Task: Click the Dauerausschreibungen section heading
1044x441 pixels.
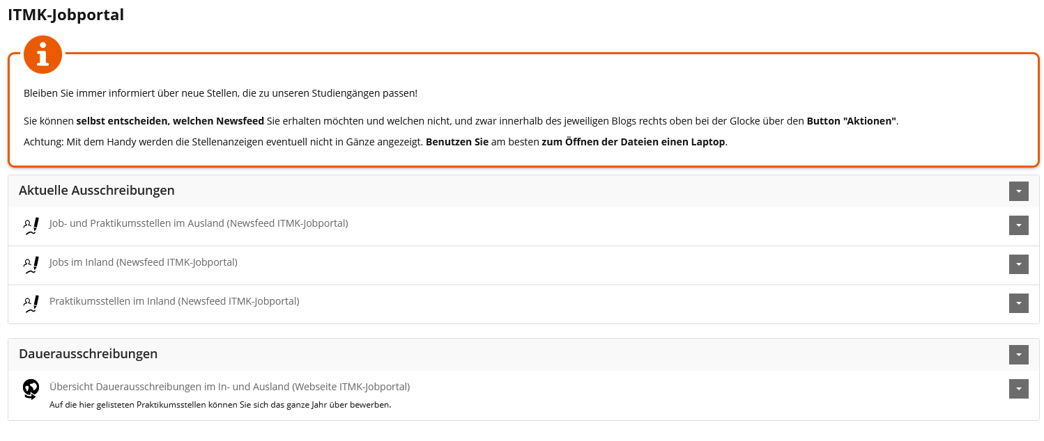Action: (x=89, y=353)
